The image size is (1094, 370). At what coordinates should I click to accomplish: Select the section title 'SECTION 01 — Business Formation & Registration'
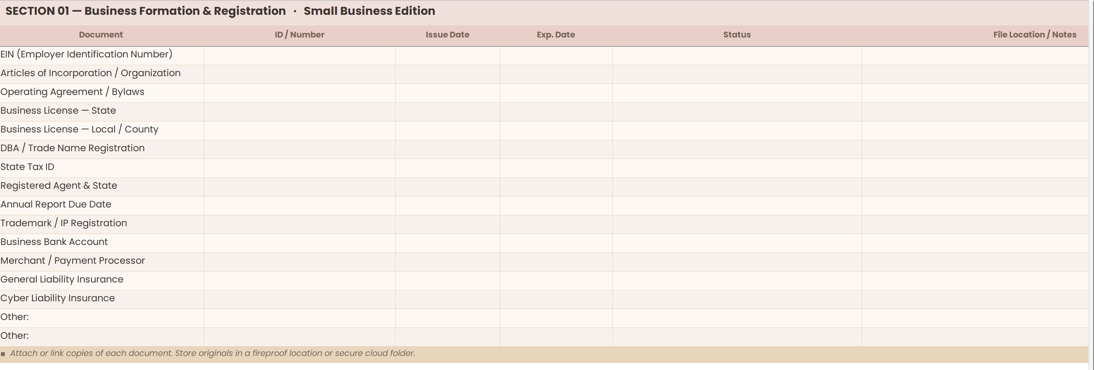pyautogui.click(x=145, y=11)
